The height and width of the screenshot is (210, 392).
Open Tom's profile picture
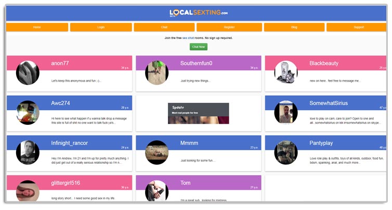tap(157, 191)
